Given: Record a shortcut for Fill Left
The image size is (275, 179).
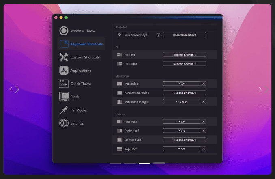Looking at the screenshot, I should click(x=185, y=55).
